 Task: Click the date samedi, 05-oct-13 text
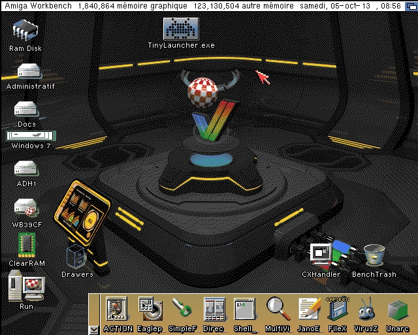(335, 6)
